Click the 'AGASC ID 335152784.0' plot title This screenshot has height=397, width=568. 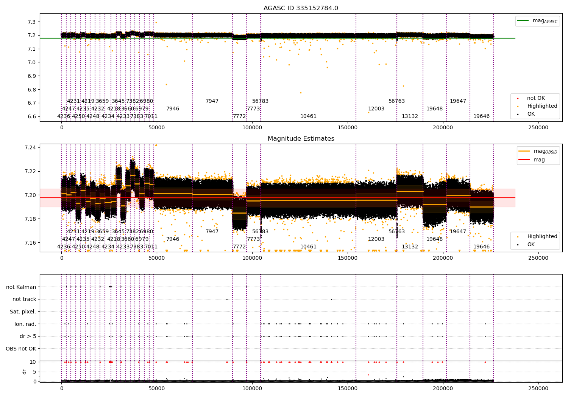click(301, 8)
